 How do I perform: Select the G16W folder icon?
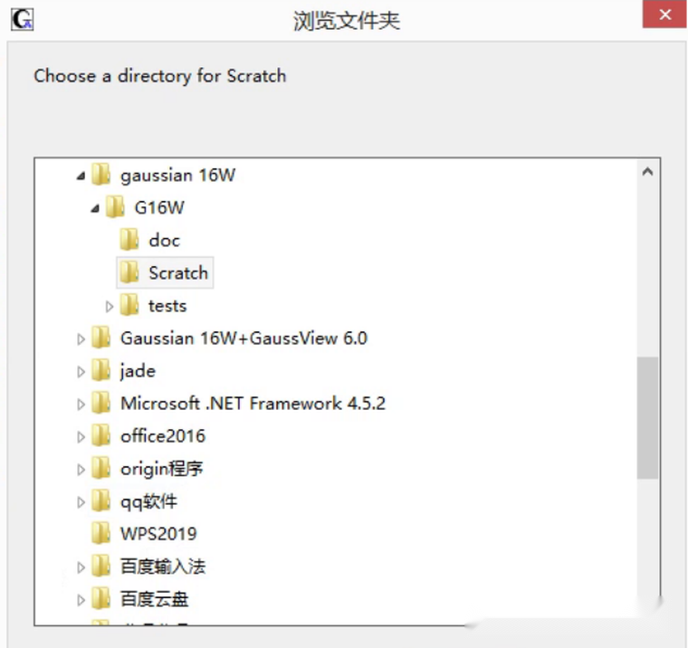[x=115, y=206]
